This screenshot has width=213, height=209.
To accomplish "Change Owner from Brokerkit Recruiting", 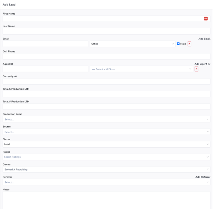I will [x=106, y=170].
